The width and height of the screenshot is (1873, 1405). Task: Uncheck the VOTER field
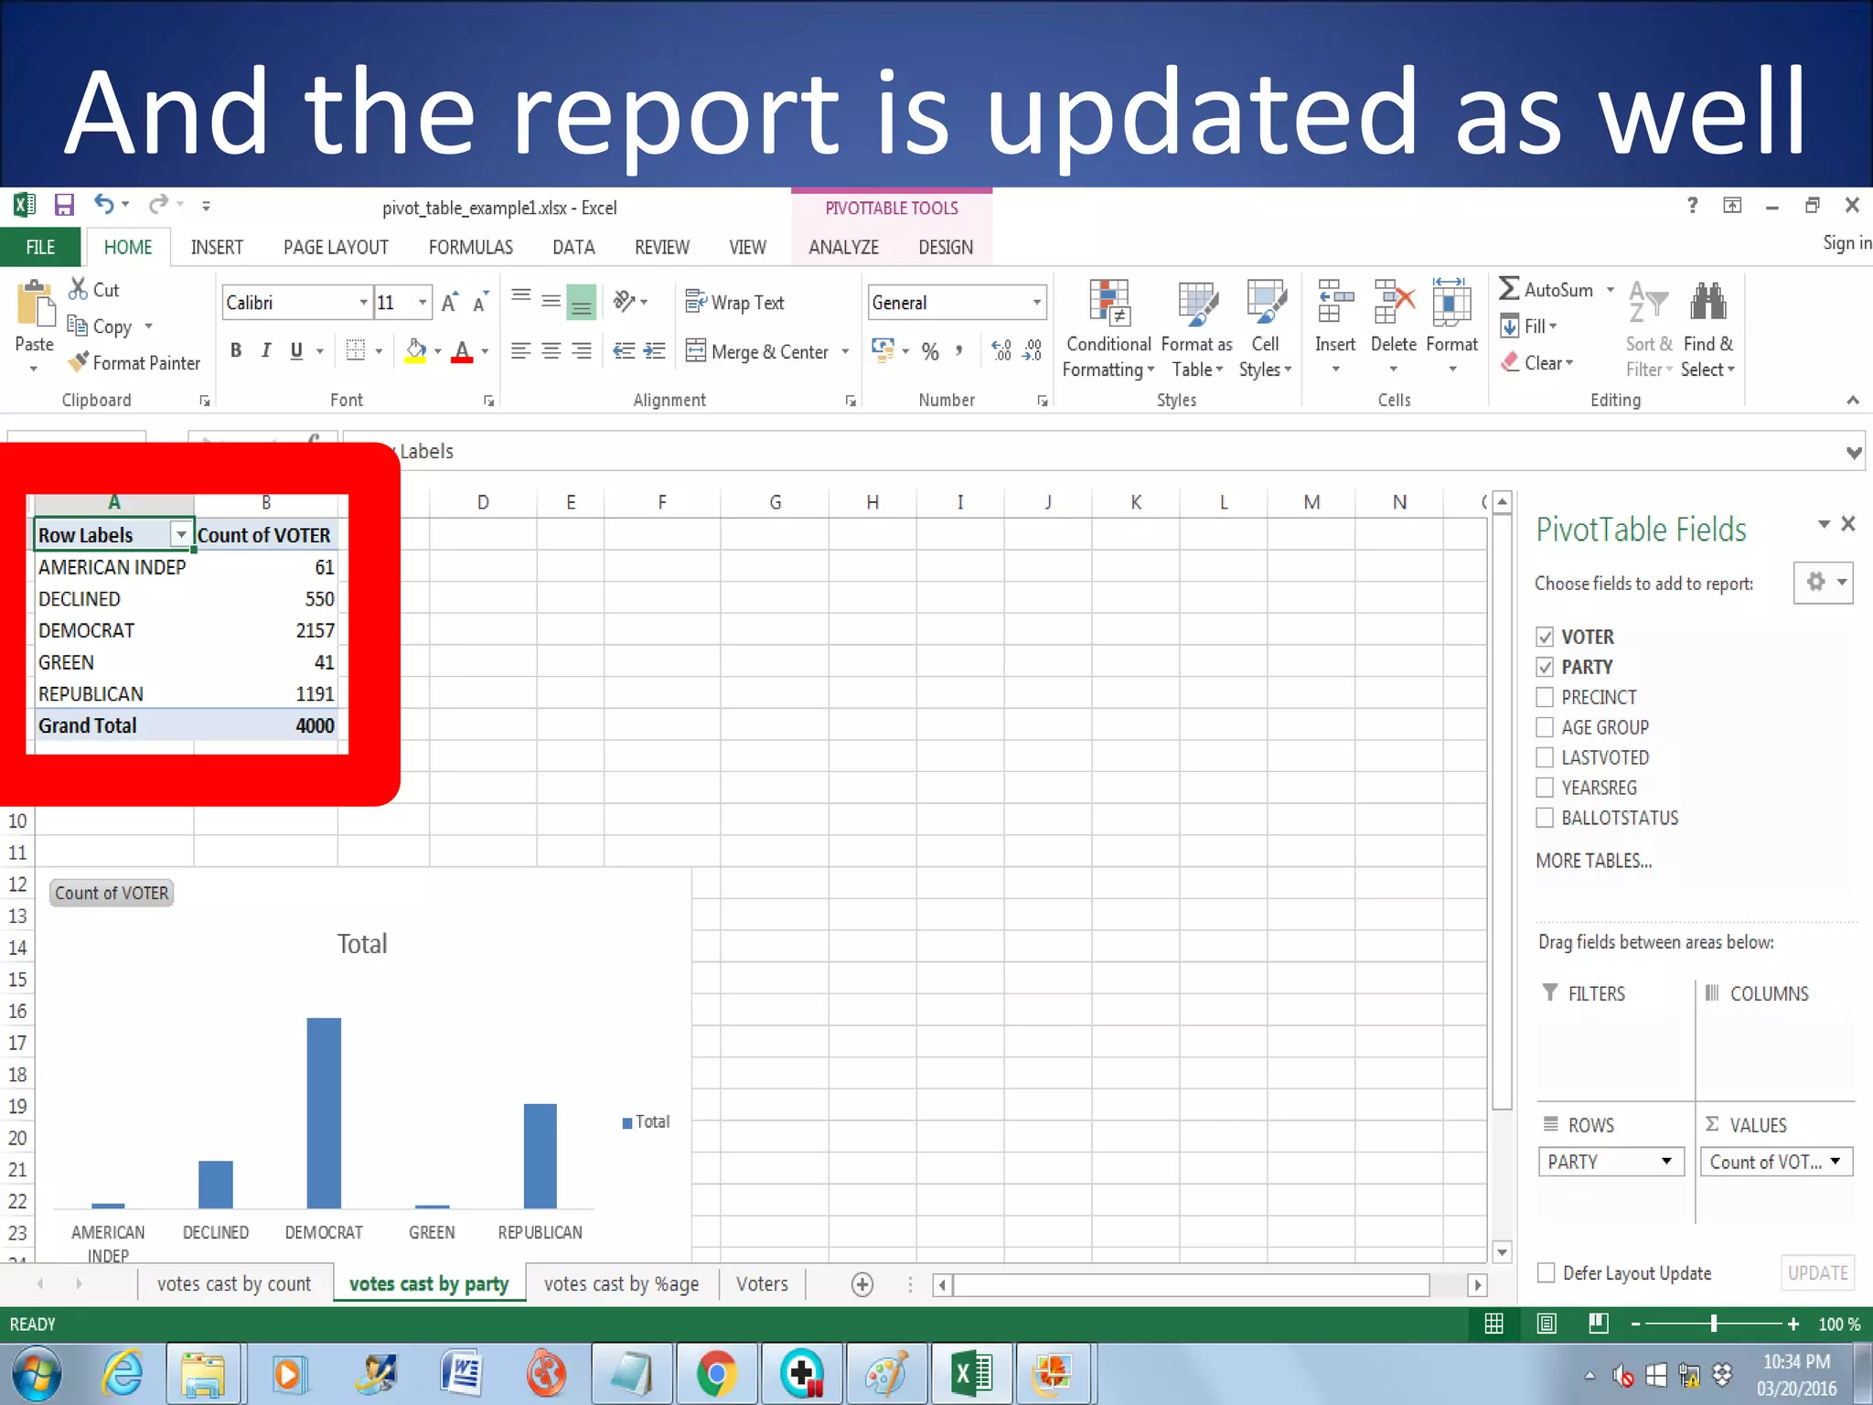coord(1545,637)
